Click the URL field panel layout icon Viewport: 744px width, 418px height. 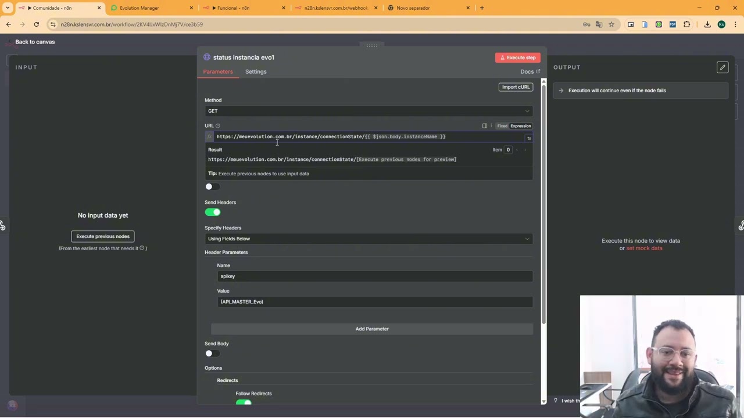[485, 126]
